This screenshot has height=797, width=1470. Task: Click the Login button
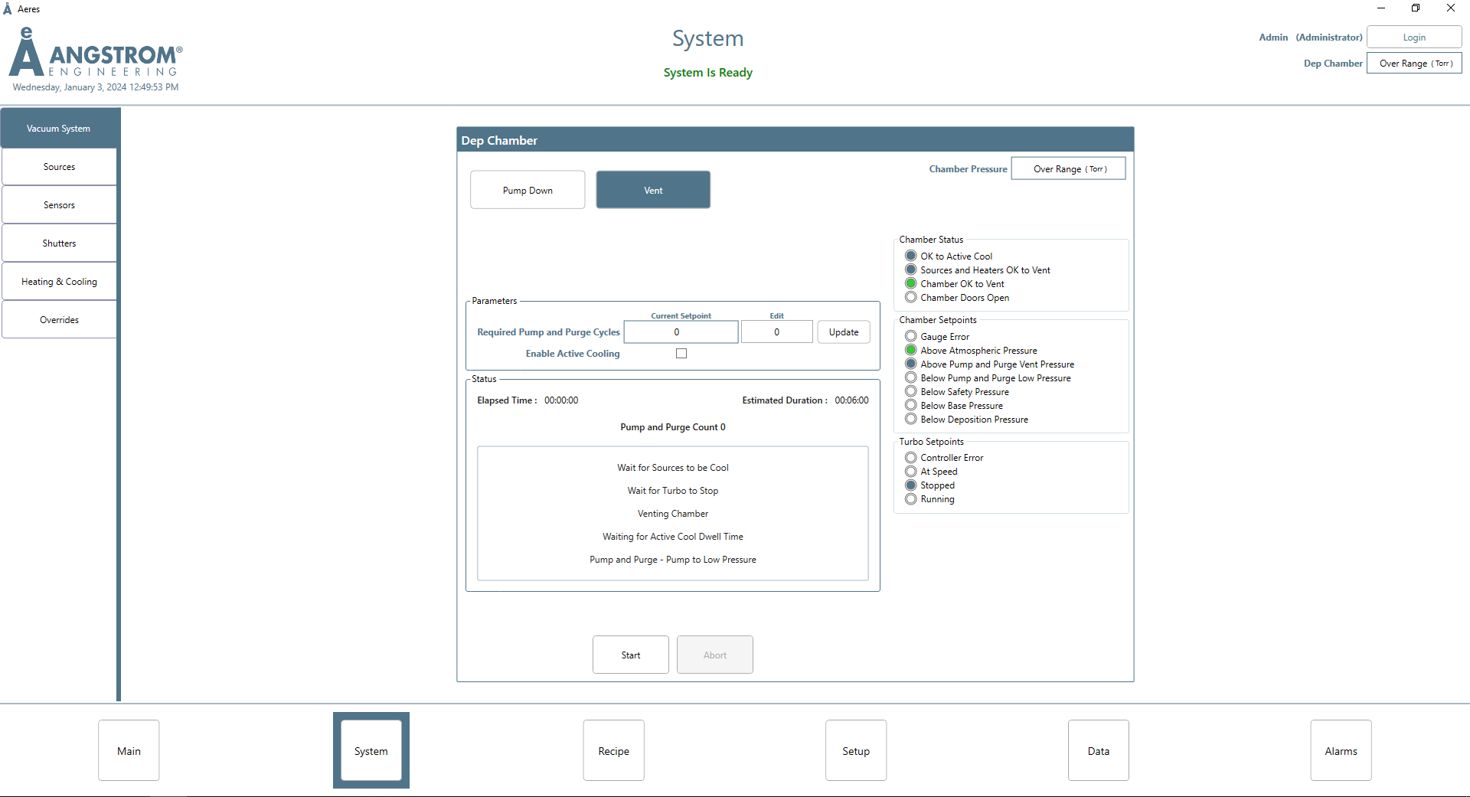pyautogui.click(x=1414, y=38)
